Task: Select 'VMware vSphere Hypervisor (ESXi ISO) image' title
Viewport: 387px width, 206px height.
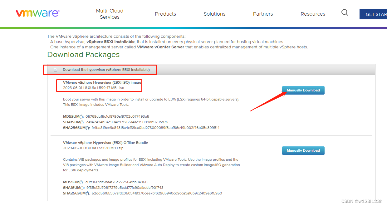Action: click(102, 82)
